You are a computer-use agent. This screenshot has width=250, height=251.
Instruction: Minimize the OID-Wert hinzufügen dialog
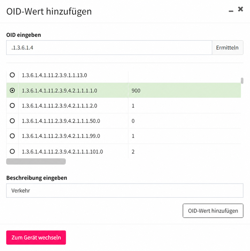point(231,11)
